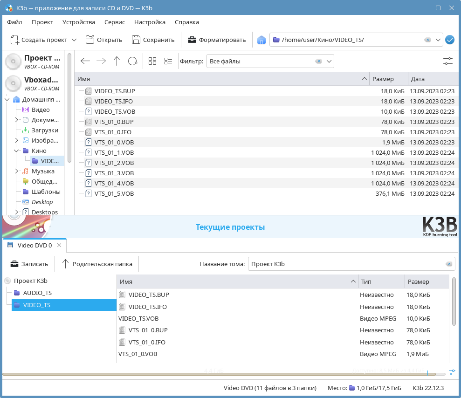This screenshot has width=461, height=398.
Task: Go up to the parent directory using the up arrow
Action: [x=117, y=61]
